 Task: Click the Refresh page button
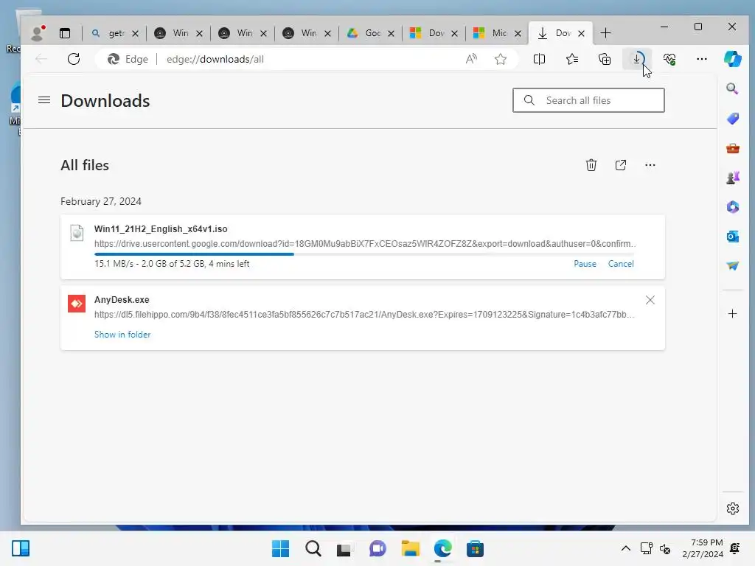pos(74,59)
